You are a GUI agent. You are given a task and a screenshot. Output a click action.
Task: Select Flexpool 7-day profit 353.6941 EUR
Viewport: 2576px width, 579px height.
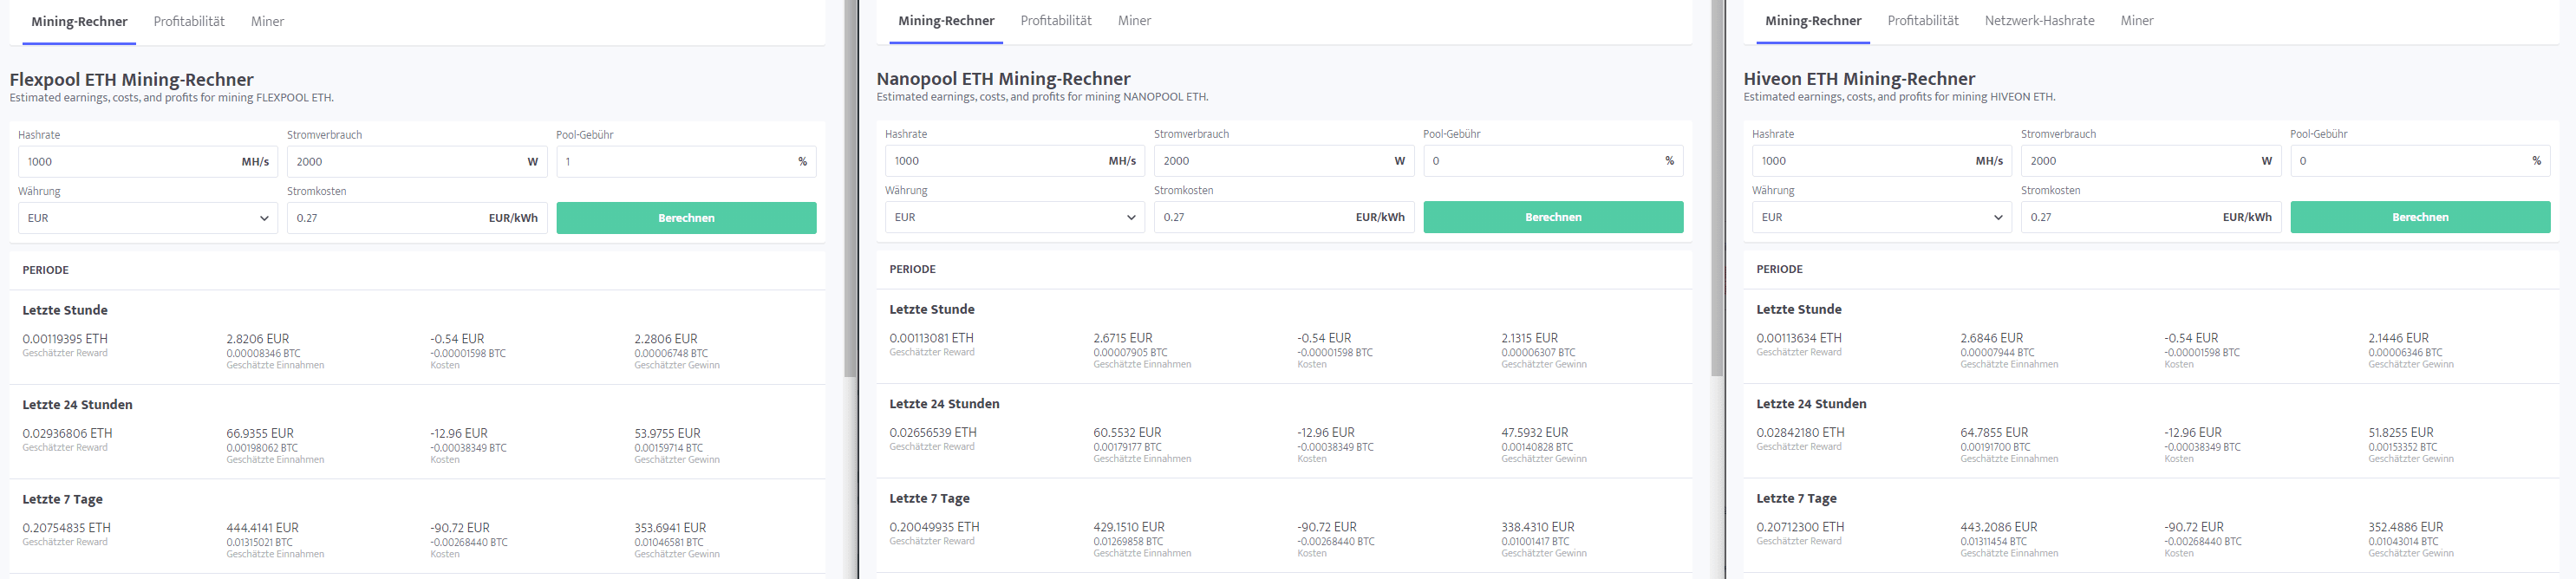coord(670,528)
